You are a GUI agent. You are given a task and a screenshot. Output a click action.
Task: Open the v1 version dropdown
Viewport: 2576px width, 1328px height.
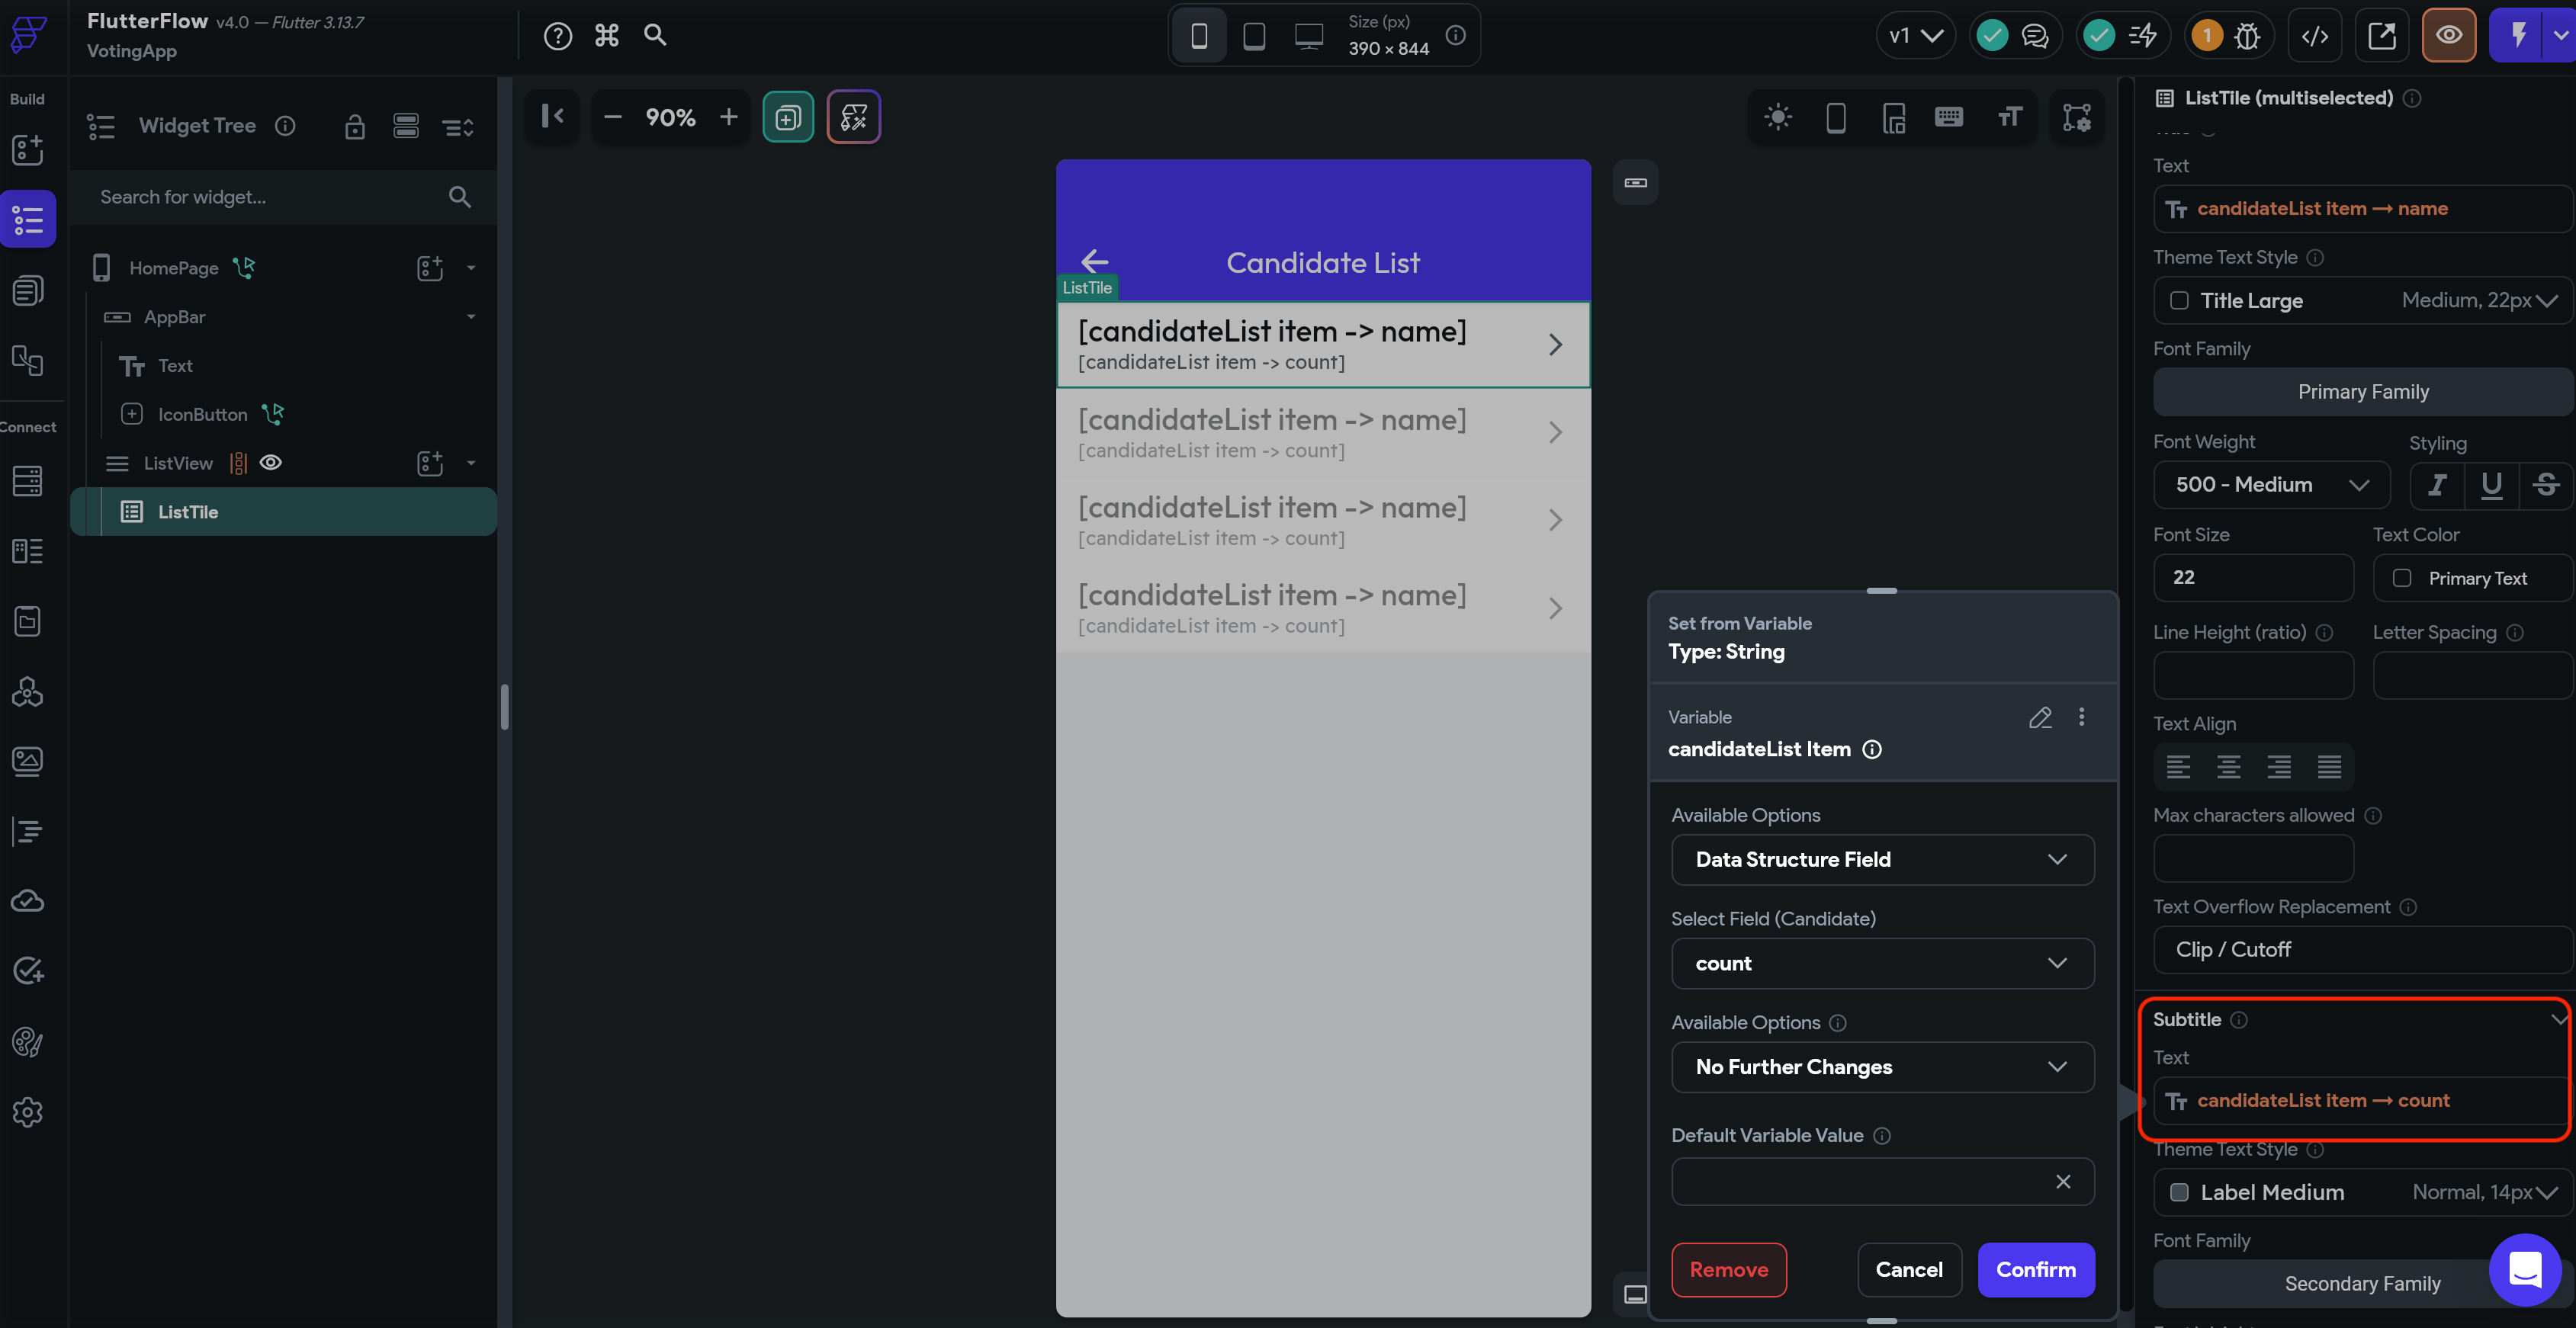click(1915, 36)
